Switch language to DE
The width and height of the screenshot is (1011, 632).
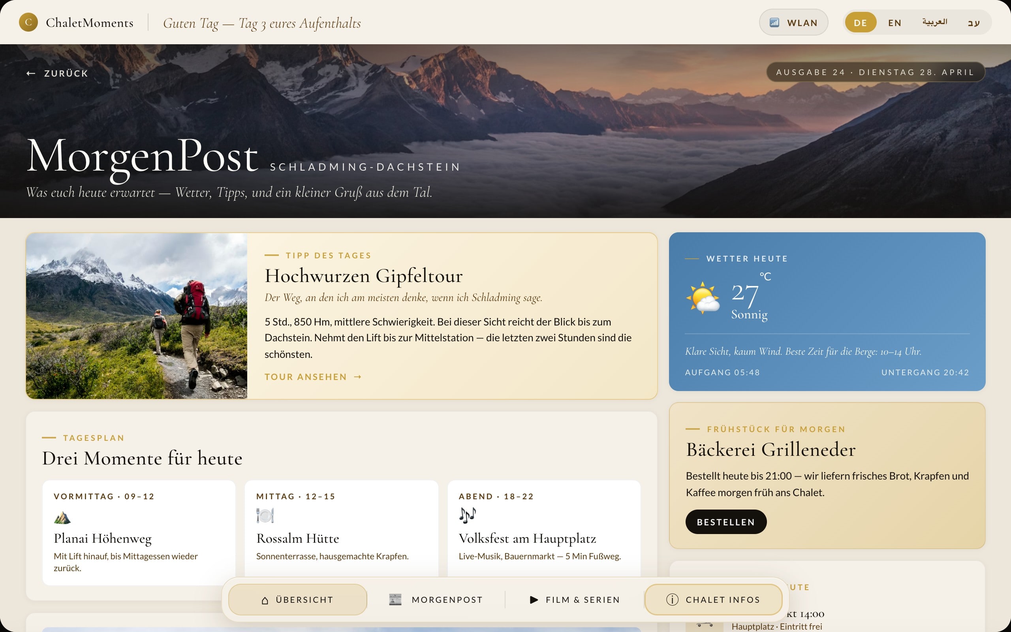[861, 23]
